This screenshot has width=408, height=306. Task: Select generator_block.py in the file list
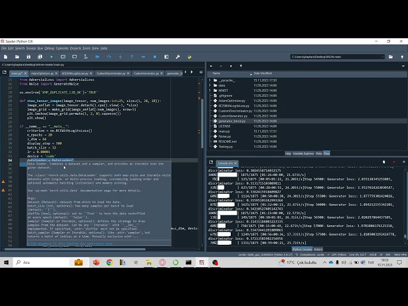(232, 121)
